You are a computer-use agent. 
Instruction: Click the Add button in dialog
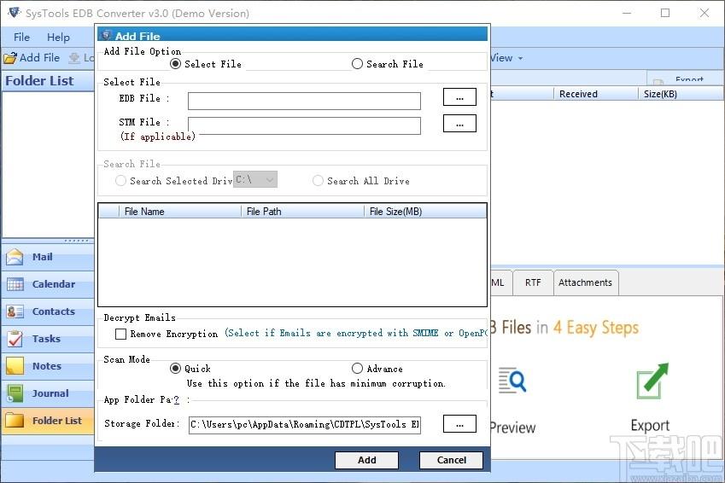pyautogui.click(x=366, y=460)
